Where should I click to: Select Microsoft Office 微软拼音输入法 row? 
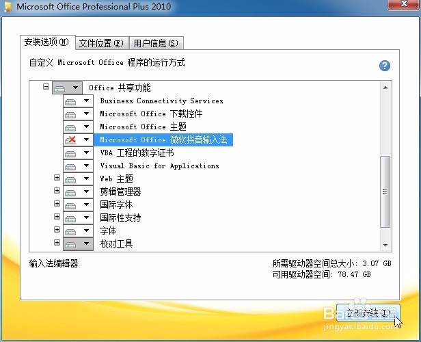(163, 140)
